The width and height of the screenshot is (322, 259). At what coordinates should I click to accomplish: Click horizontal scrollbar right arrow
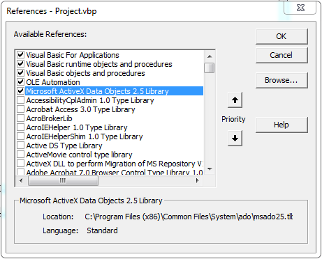click(x=198, y=180)
